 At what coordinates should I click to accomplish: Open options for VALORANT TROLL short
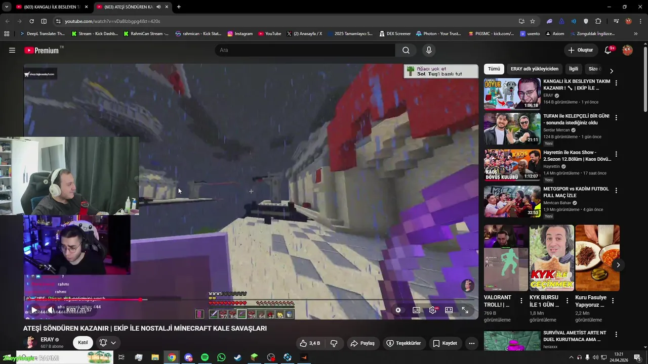(521, 301)
